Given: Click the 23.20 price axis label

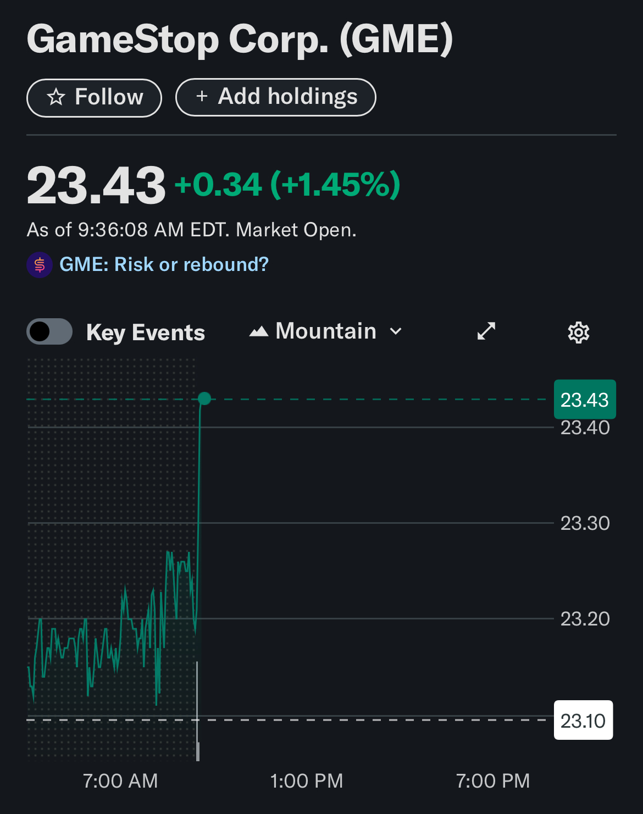Looking at the screenshot, I should pos(585,619).
